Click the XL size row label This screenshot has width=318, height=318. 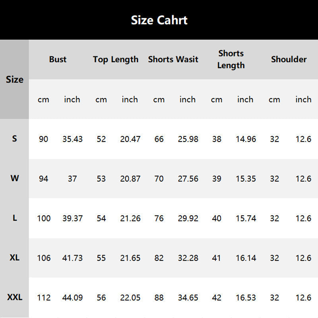[x=15, y=258]
